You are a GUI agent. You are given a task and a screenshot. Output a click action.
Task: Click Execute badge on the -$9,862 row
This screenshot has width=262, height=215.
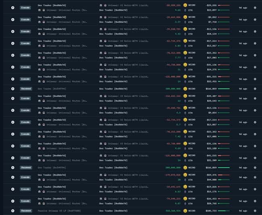click(25, 19)
